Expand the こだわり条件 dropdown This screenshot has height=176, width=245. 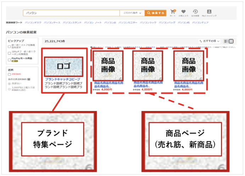(132, 13)
